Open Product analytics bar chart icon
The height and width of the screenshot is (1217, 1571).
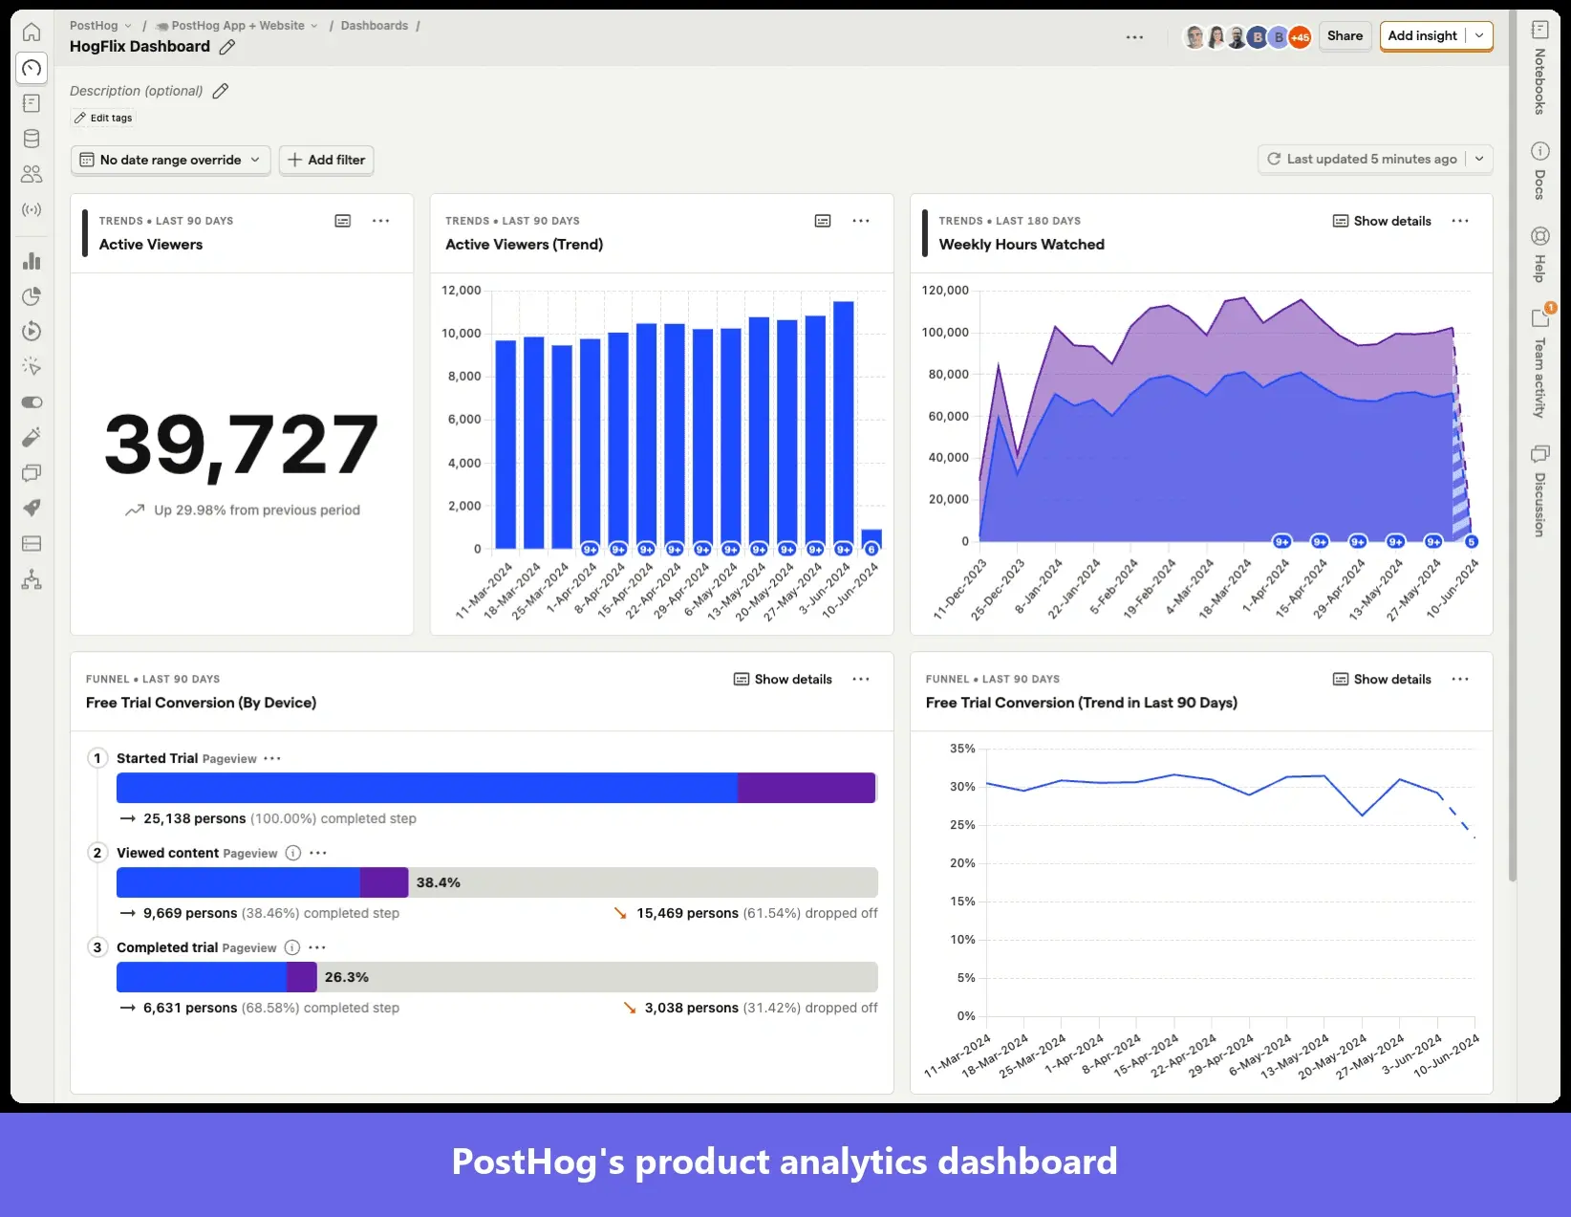[x=32, y=261]
